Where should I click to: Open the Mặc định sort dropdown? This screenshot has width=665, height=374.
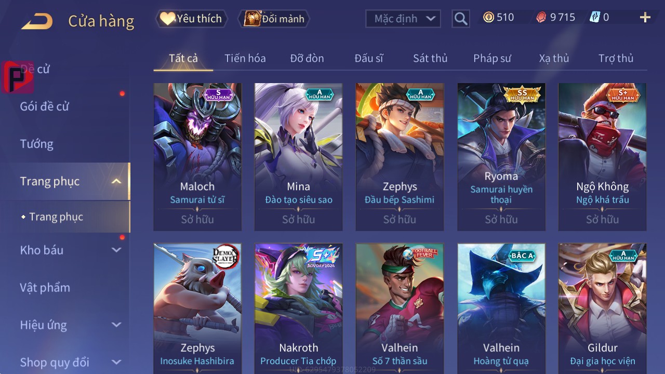tap(403, 19)
